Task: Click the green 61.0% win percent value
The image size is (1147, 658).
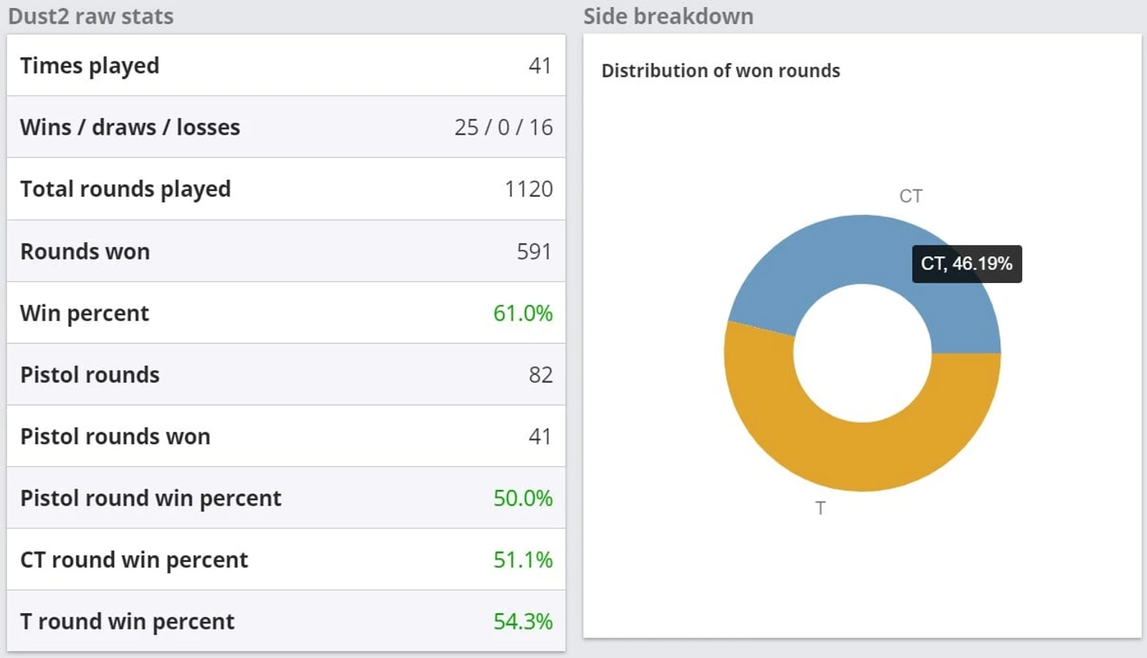Action: [x=522, y=313]
